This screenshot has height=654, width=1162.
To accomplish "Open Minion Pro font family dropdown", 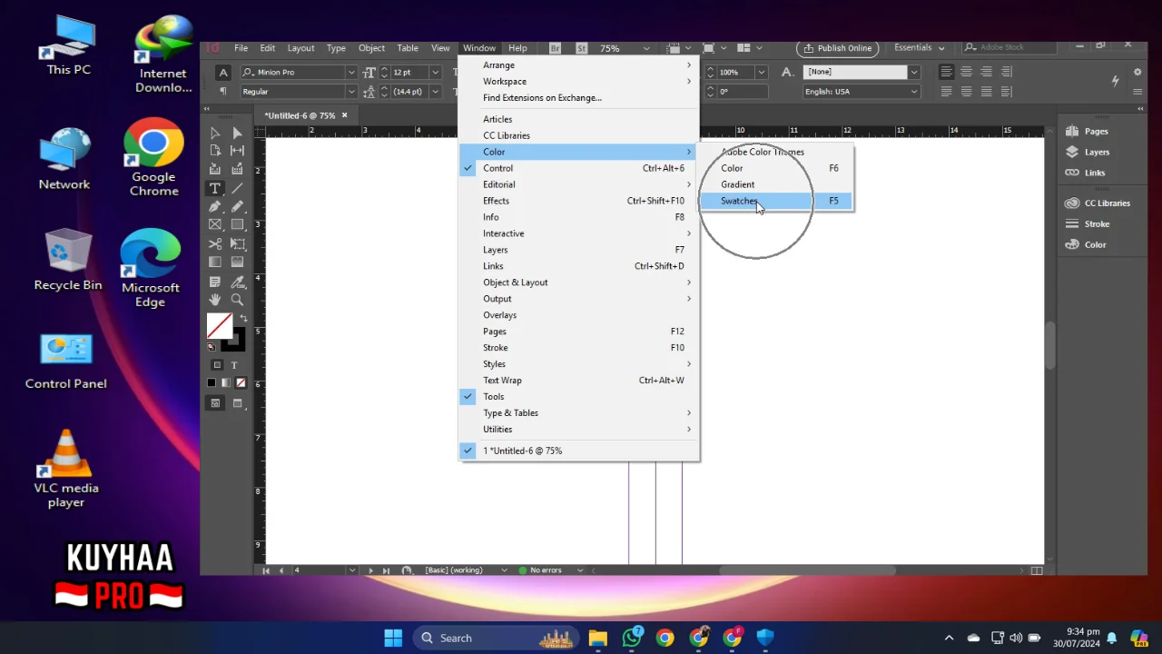I will 351,73.
